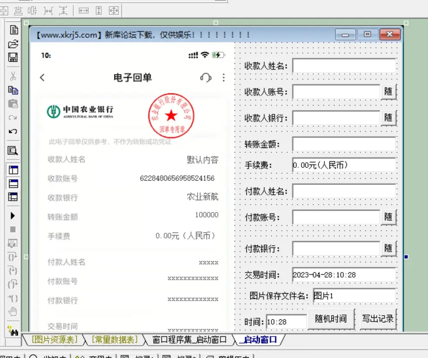Open the three-dot menu beside headset
This screenshot has height=358, width=428.
[x=224, y=78]
